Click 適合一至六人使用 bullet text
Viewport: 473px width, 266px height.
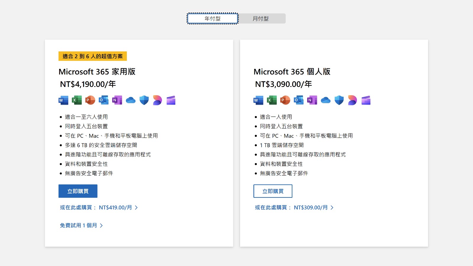pyautogui.click(x=86, y=117)
